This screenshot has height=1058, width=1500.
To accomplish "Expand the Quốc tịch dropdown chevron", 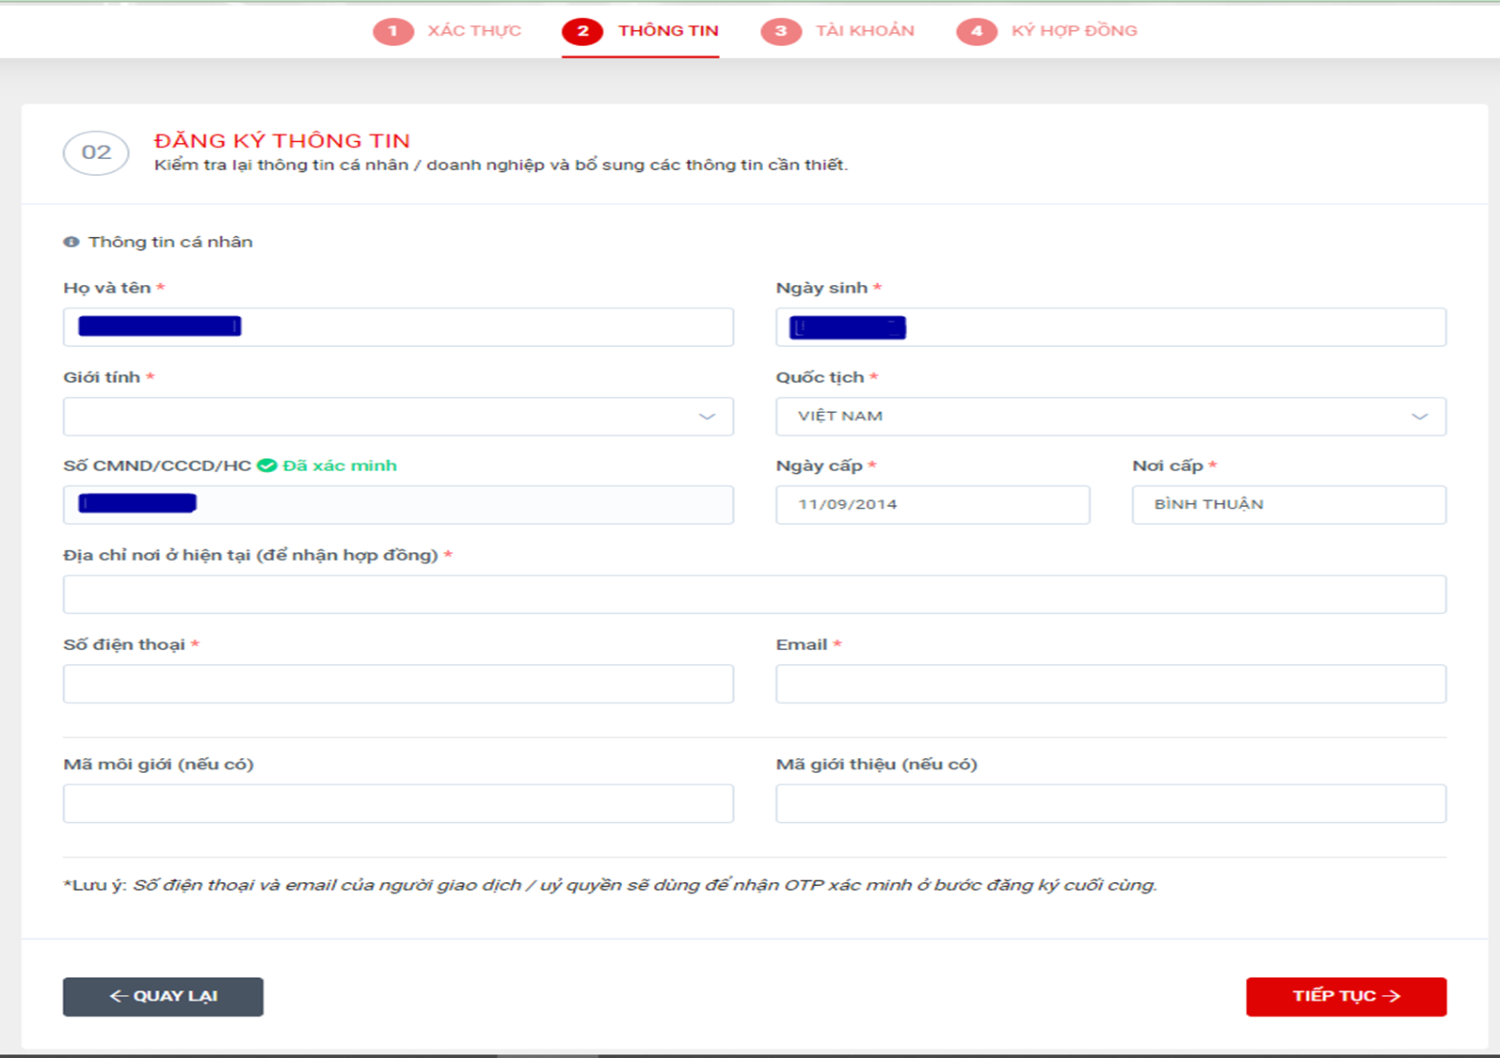I will point(1419,417).
